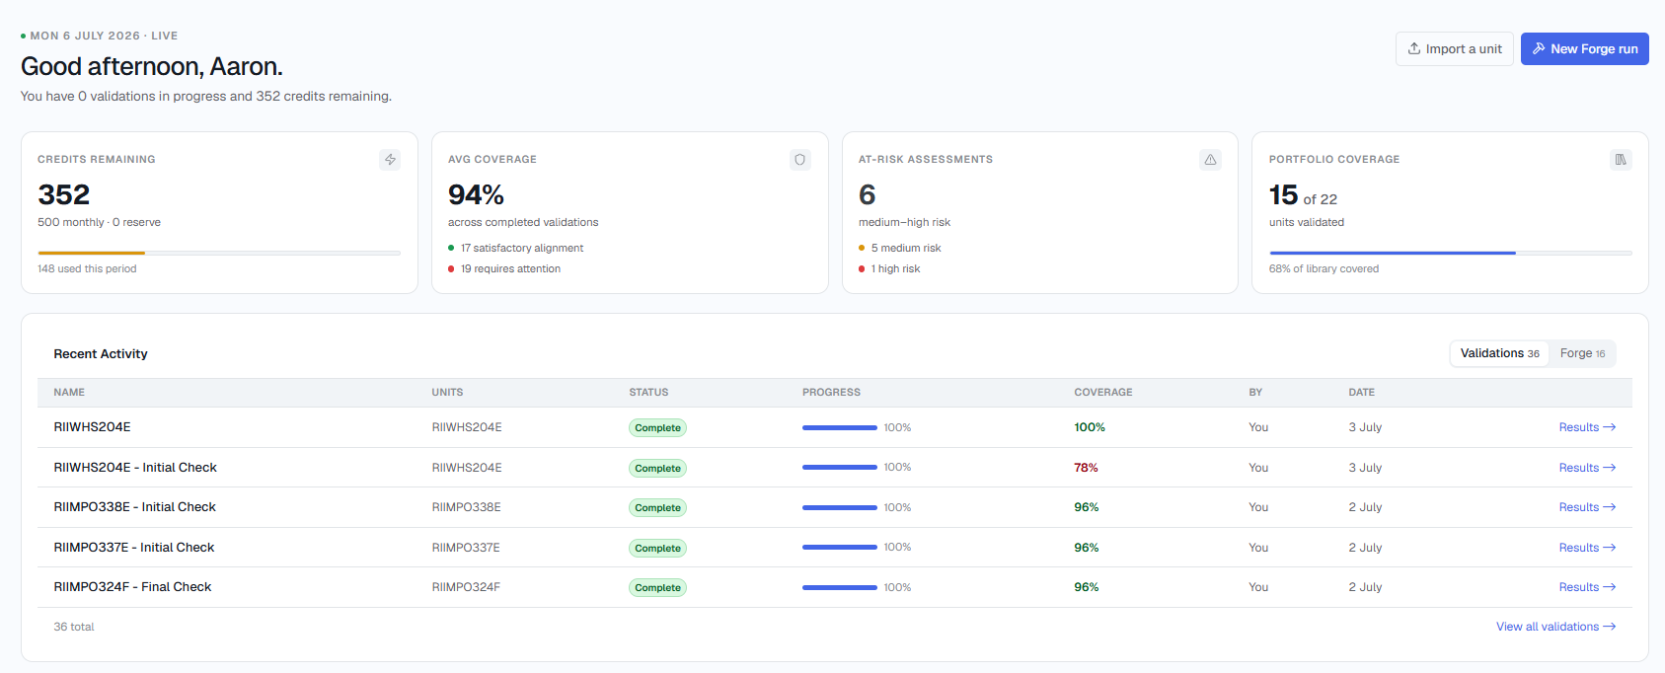Open Results for RIIMPO324F - Final Check

pyautogui.click(x=1587, y=587)
